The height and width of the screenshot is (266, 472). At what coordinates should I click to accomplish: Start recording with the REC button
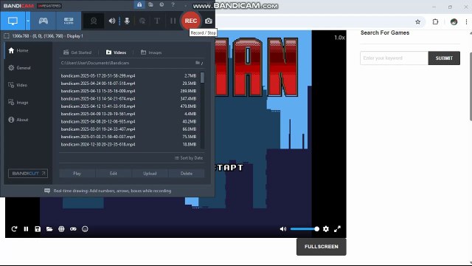coord(191,21)
